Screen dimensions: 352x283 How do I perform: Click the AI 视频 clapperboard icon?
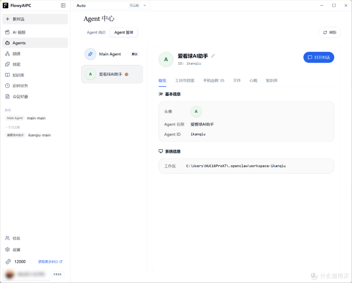pyautogui.click(x=7, y=32)
